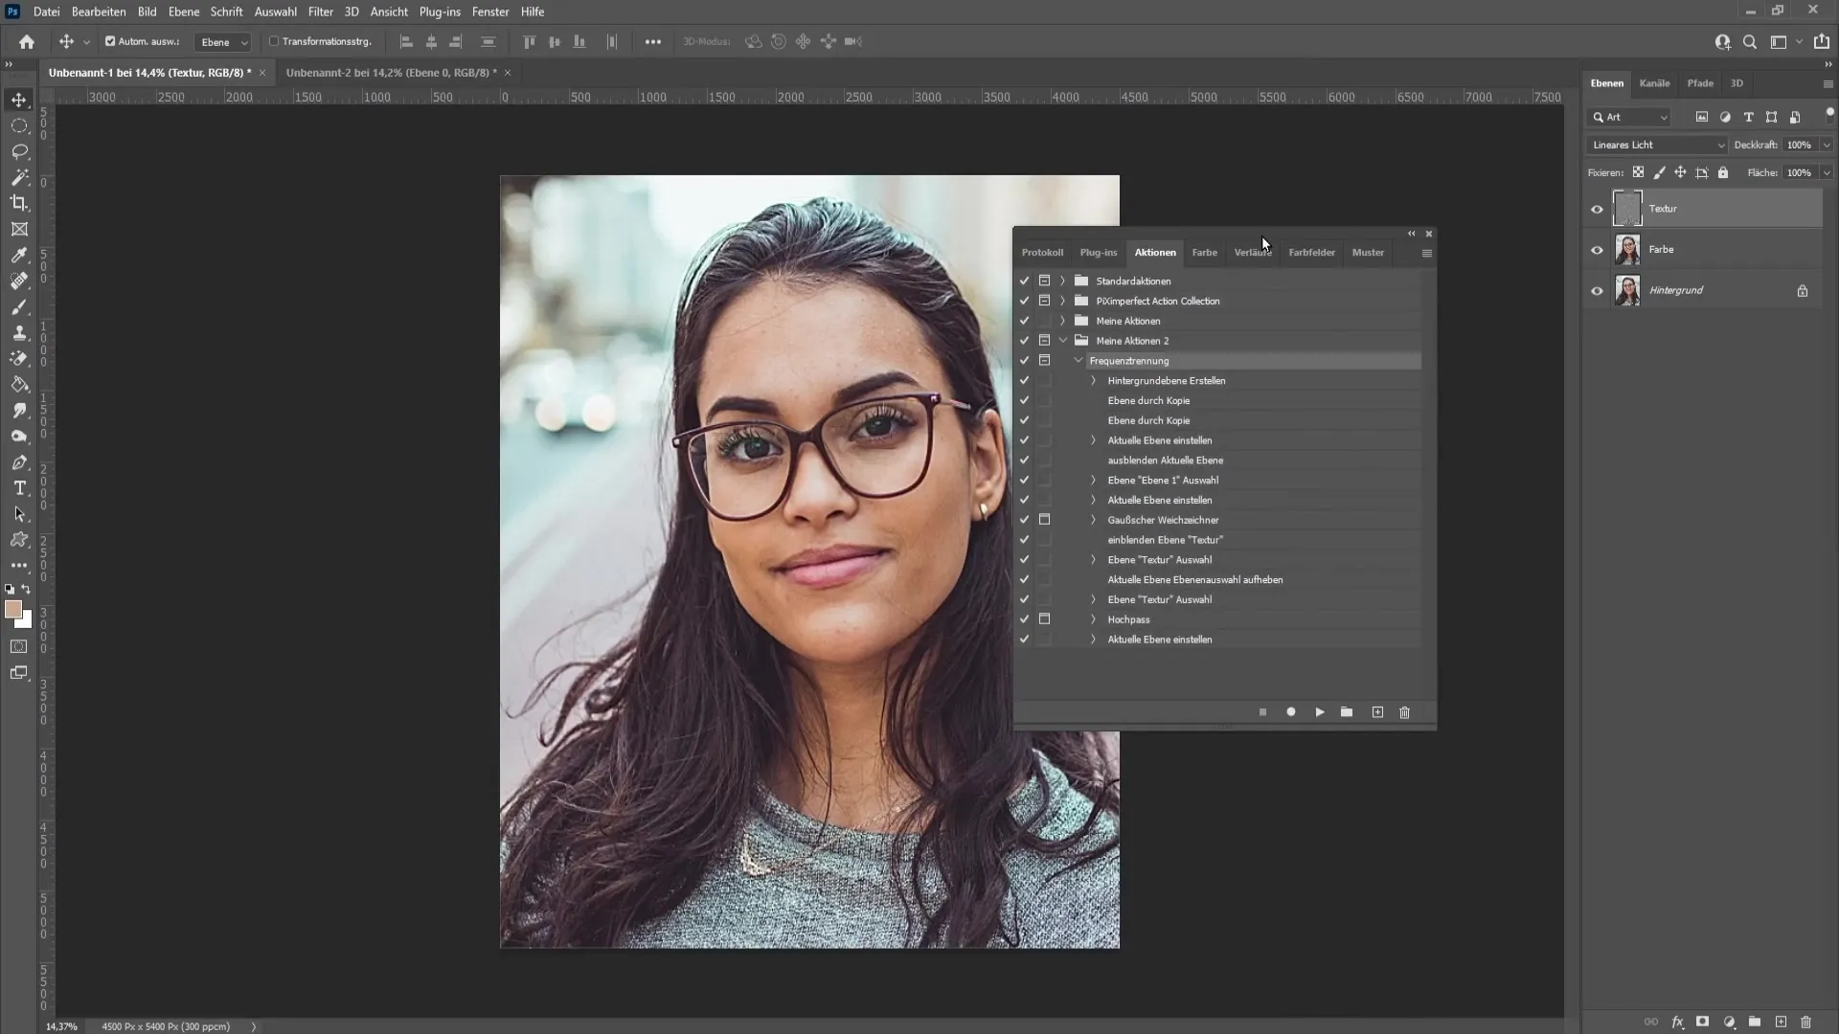Image resolution: width=1839 pixels, height=1034 pixels.
Task: Reset default foreground background colors
Action: (10, 590)
